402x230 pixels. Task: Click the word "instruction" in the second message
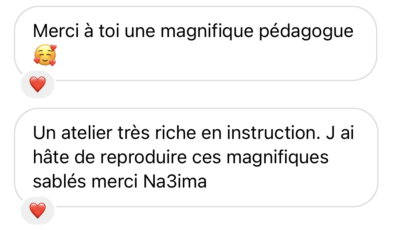269,133
